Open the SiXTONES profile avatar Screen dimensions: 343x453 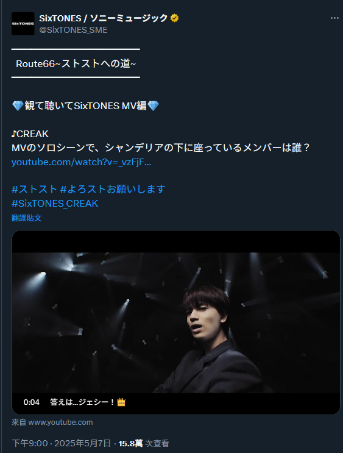pyautogui.click(x=23, y=24)
